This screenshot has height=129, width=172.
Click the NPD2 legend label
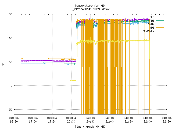[151, 24]
